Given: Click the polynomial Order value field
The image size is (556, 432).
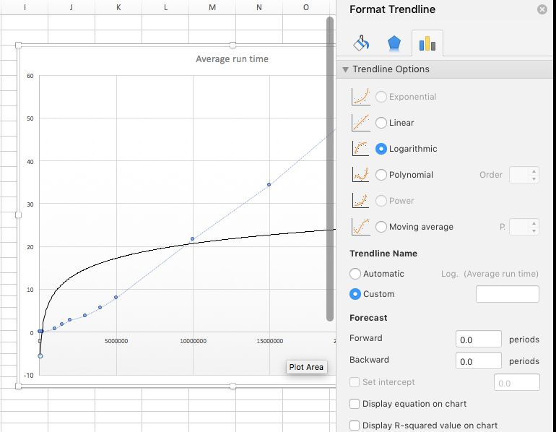Looking at the screenshot, I should 519,175.
